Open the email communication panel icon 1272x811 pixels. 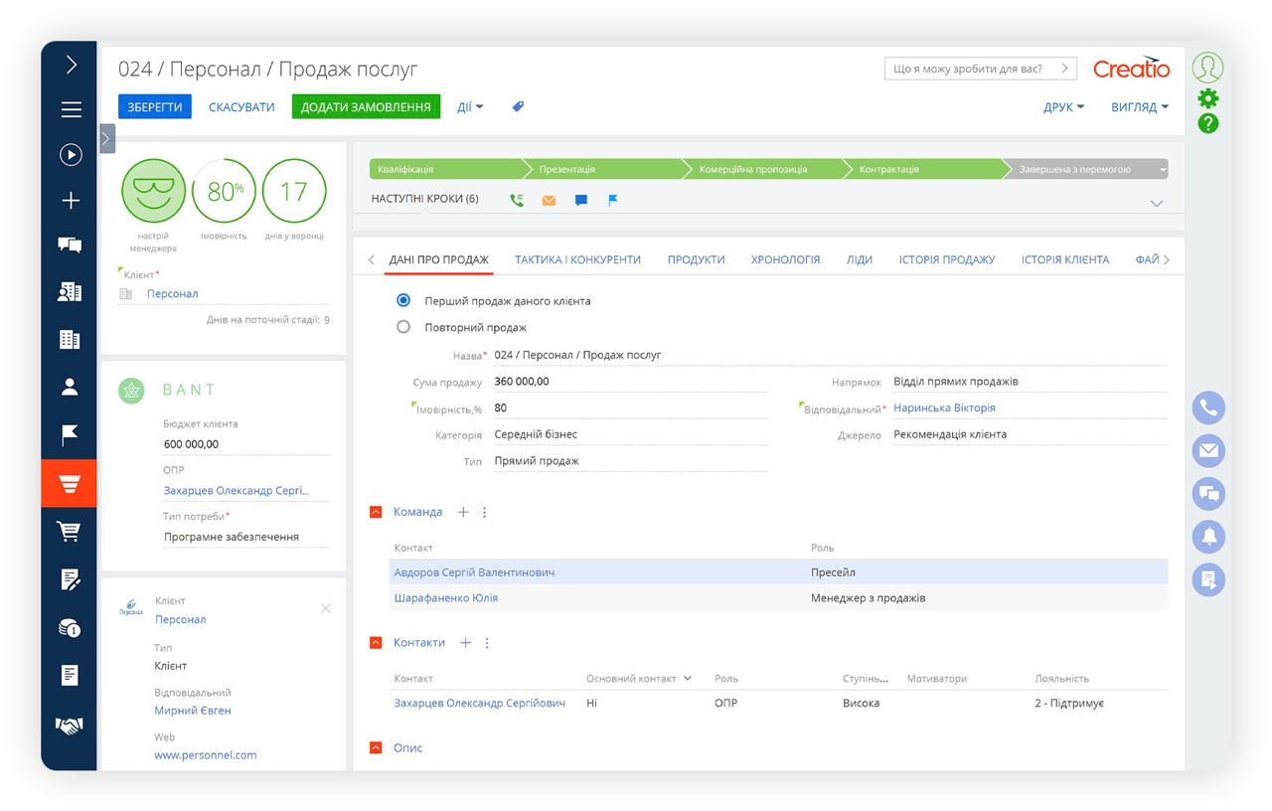click(1208, 450)
